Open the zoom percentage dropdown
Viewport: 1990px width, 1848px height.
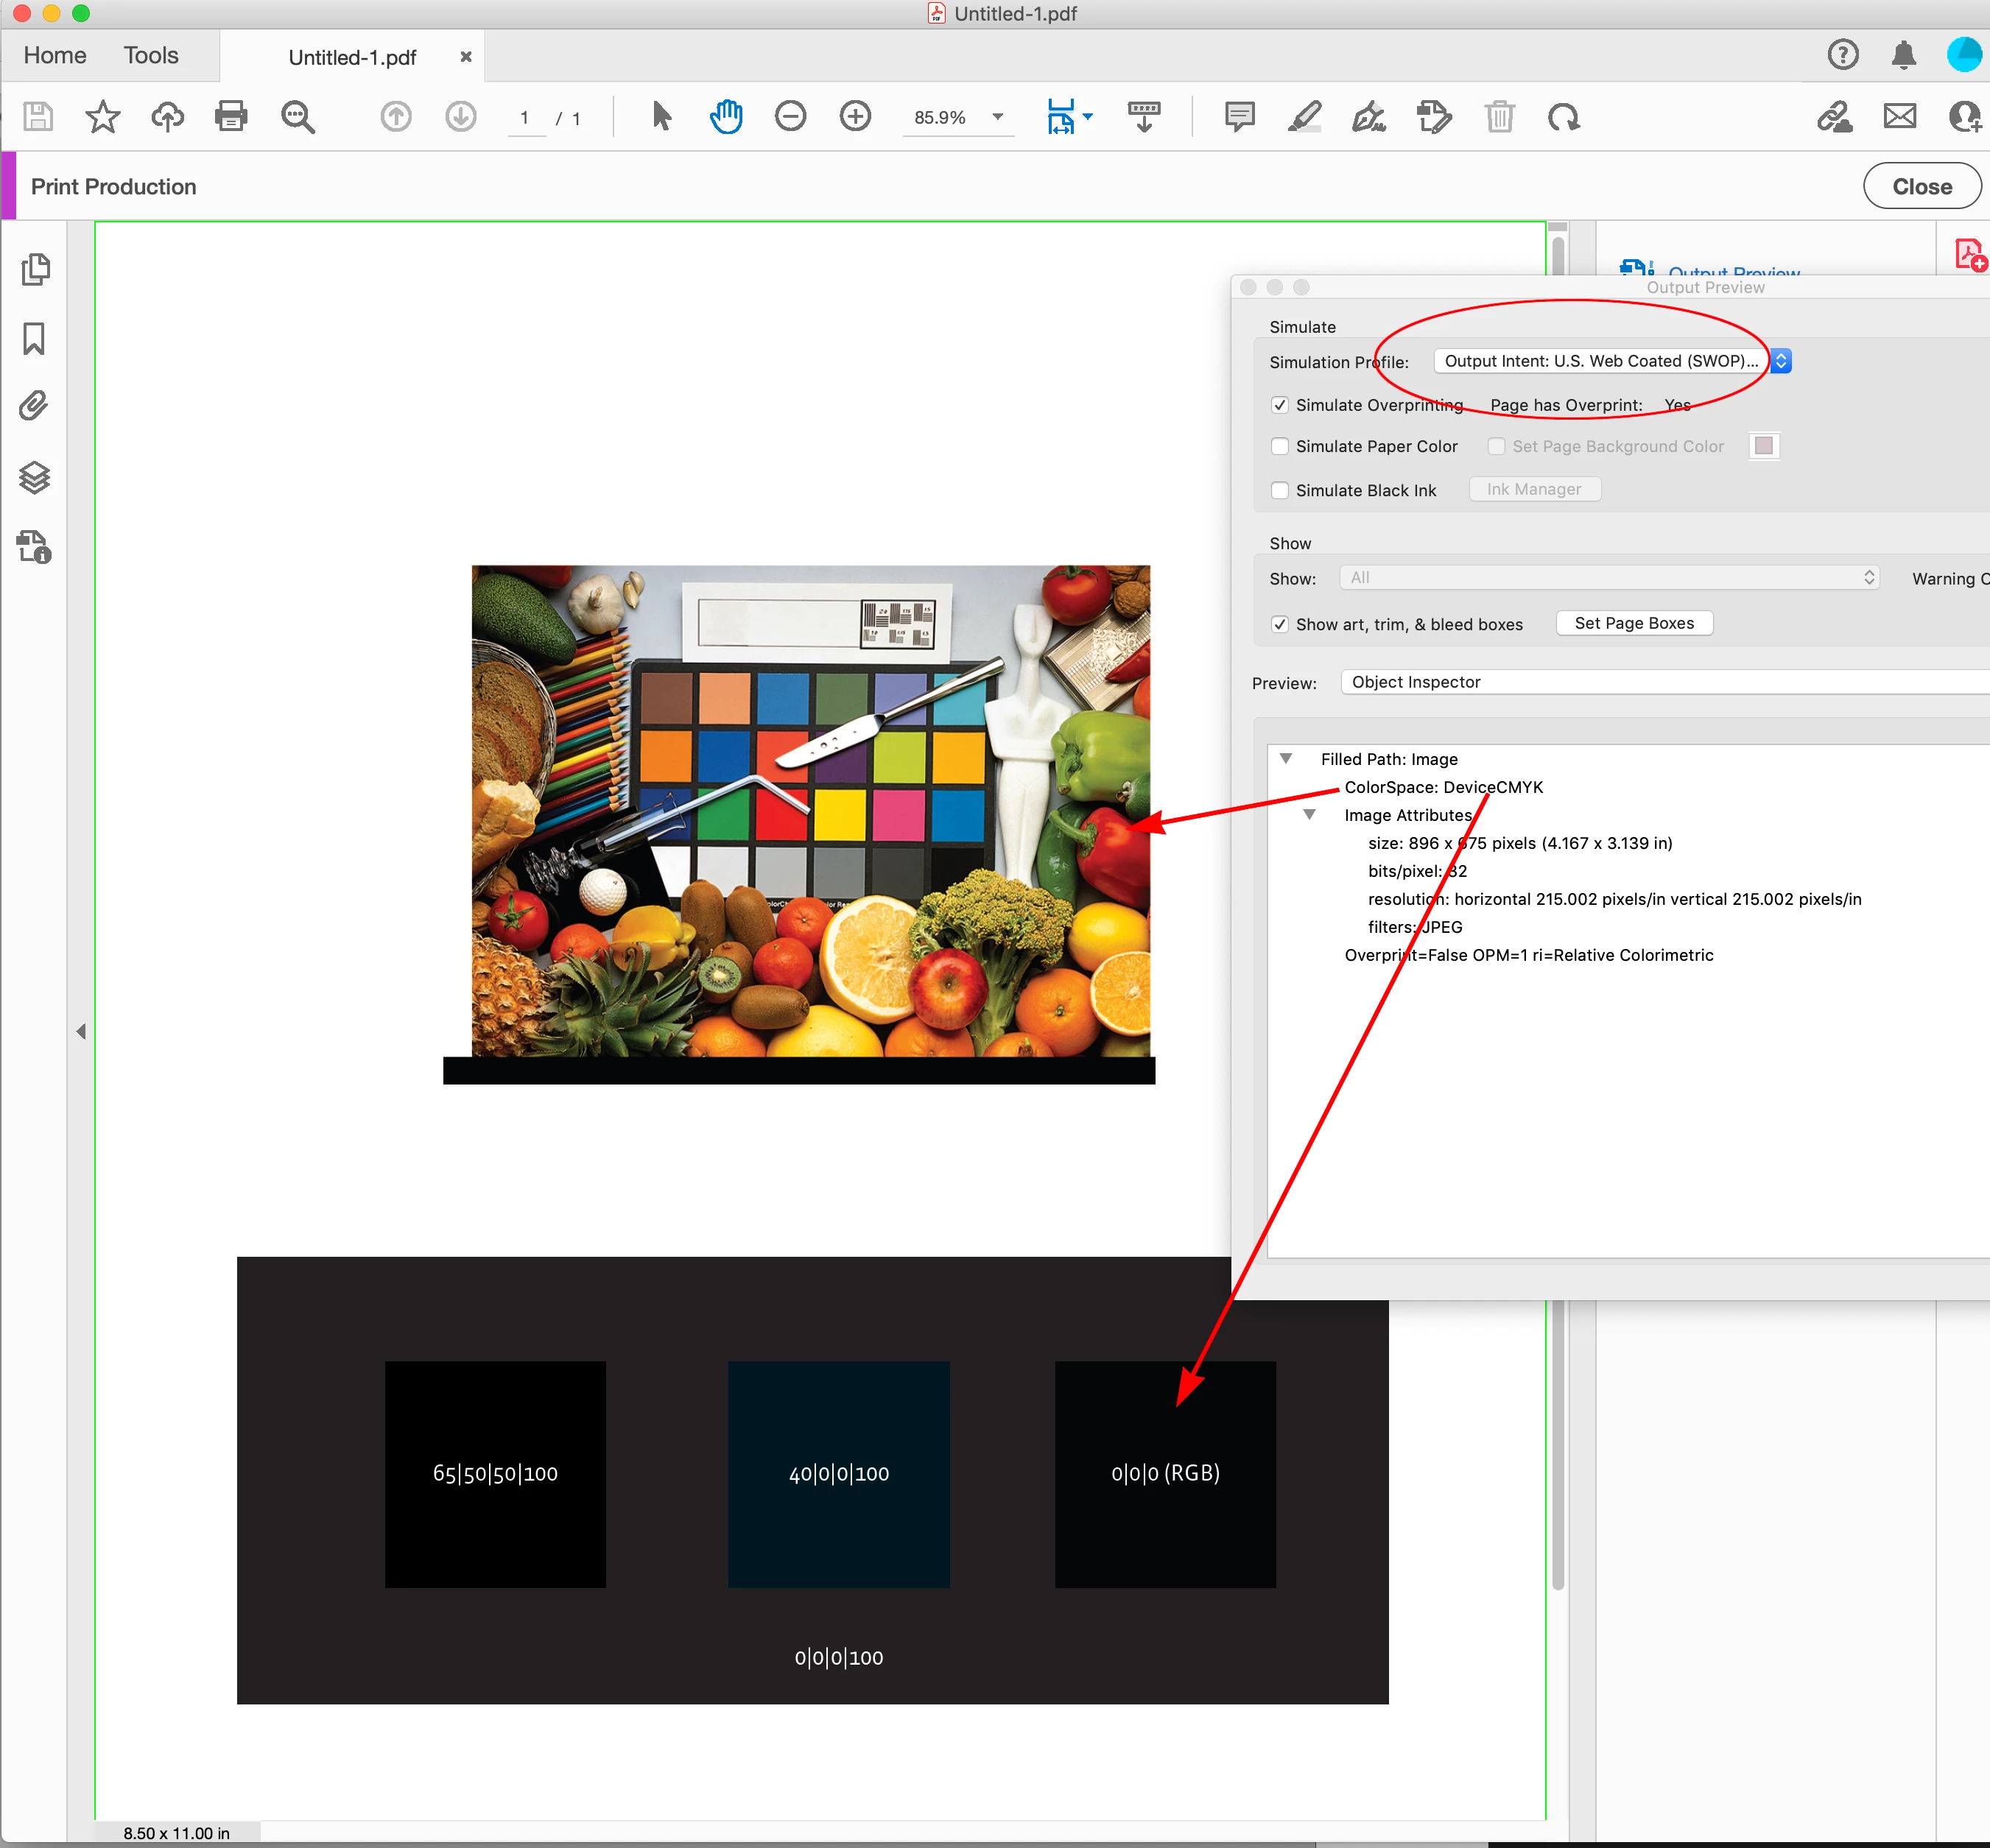[x=997, y=117]
